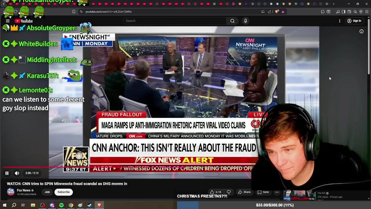The height and width of the screenshot is (209, 371).
Task: Go to YouTube home via the logo
Action: [24, 21]
